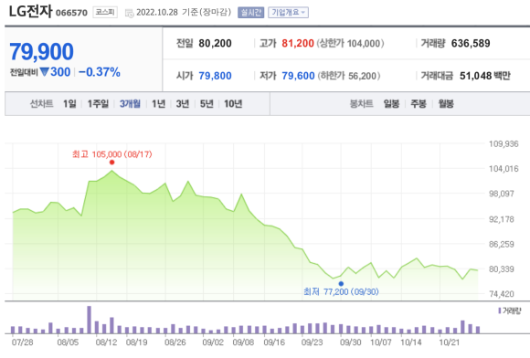Switch to the 5년 chart period
Viewport: 530px width, 358px height.
click(x=207, y=104)
